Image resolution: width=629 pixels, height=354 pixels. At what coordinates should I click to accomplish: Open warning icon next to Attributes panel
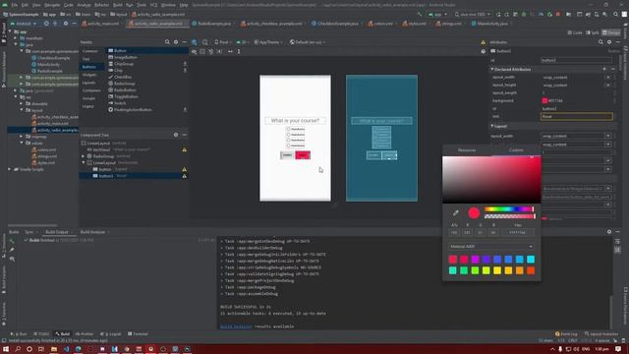[483, 42]
